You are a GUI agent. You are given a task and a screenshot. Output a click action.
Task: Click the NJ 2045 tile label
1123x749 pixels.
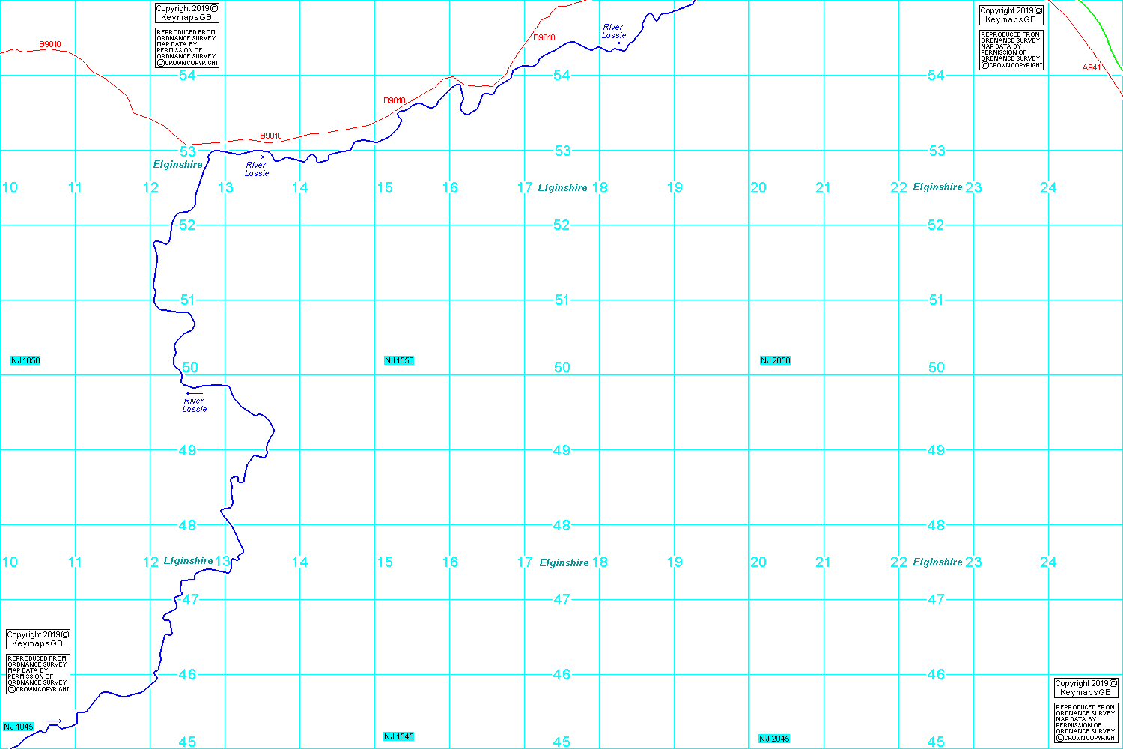(774, 739)
